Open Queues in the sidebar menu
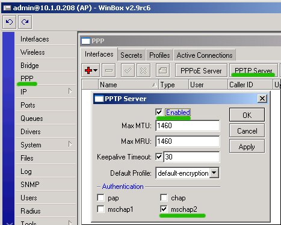The image size is (281, 225). [46, 119]
